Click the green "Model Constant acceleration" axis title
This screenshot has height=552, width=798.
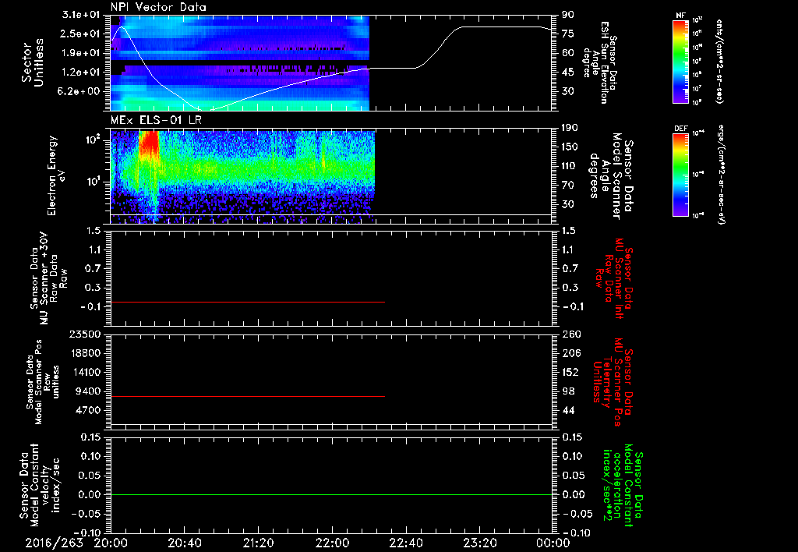pyautogui.click(x=622, y=485)
